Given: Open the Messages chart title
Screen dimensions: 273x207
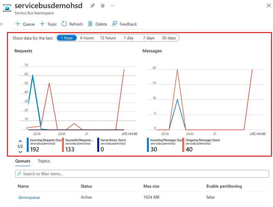Looking at the screenshot, I should 152,51.
